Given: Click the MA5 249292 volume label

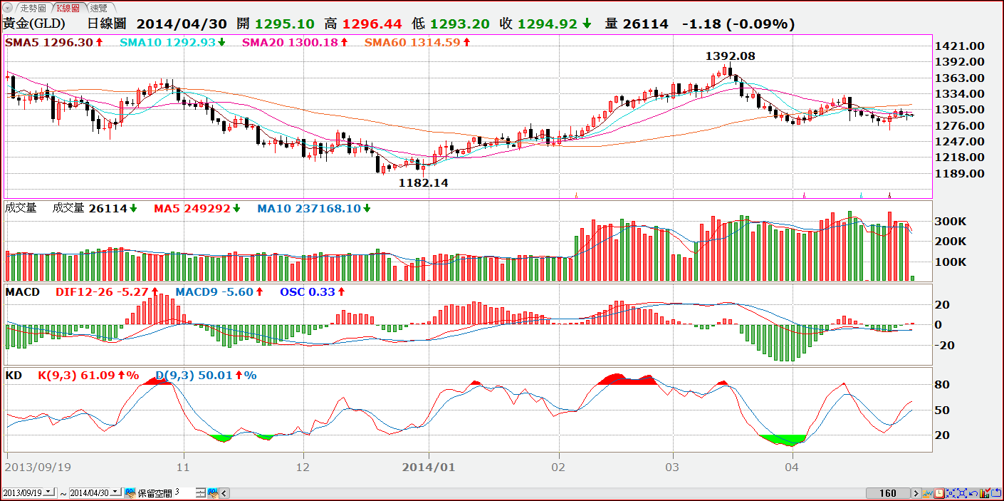Looking at the screenshot, I should (192, 209).
